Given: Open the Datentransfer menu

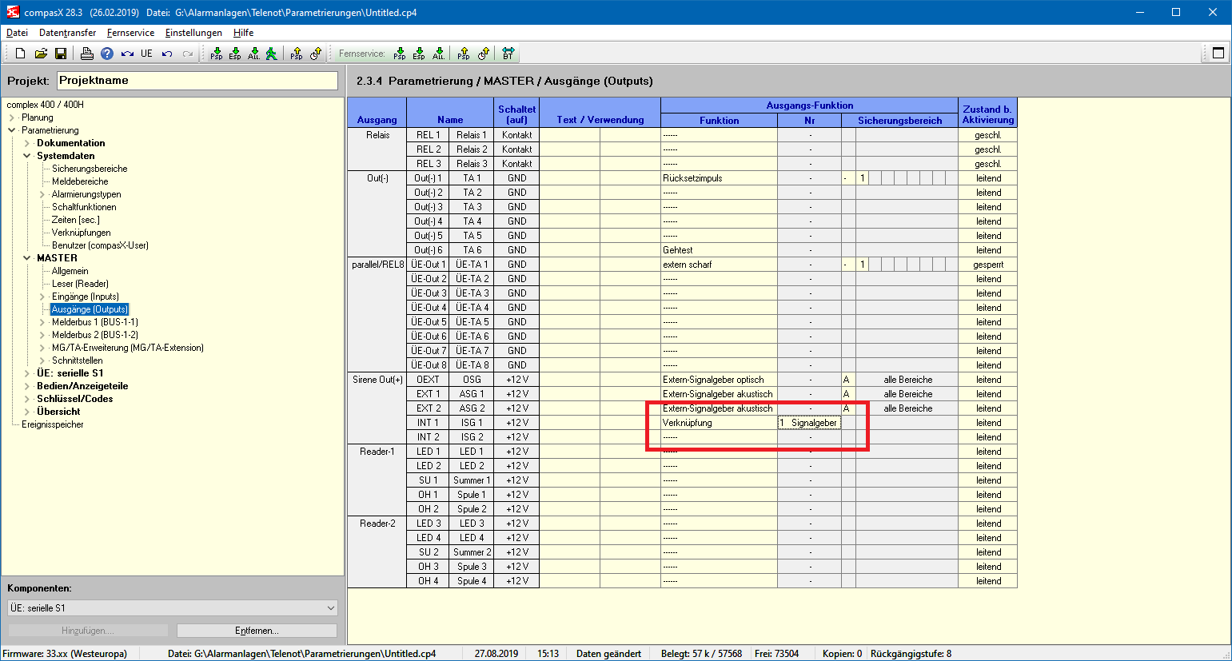Looking at the screenshot, I should [x=67, y=33].
